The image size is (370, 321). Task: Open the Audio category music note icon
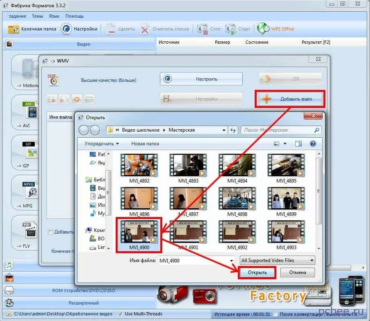click(9, 265)
